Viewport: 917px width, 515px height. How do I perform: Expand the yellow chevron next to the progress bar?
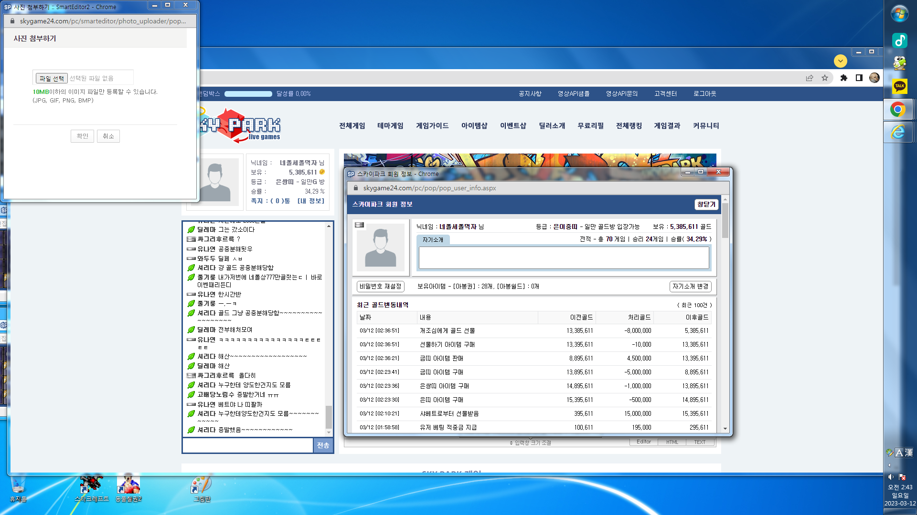pos(841,61)
